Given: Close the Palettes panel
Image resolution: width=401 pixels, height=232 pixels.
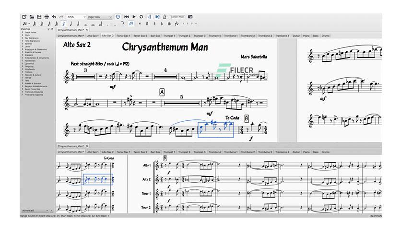Looking at the screenshot, I should click(52, 29).
